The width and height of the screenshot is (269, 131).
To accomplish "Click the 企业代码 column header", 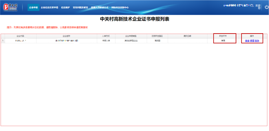I will 20,36.
